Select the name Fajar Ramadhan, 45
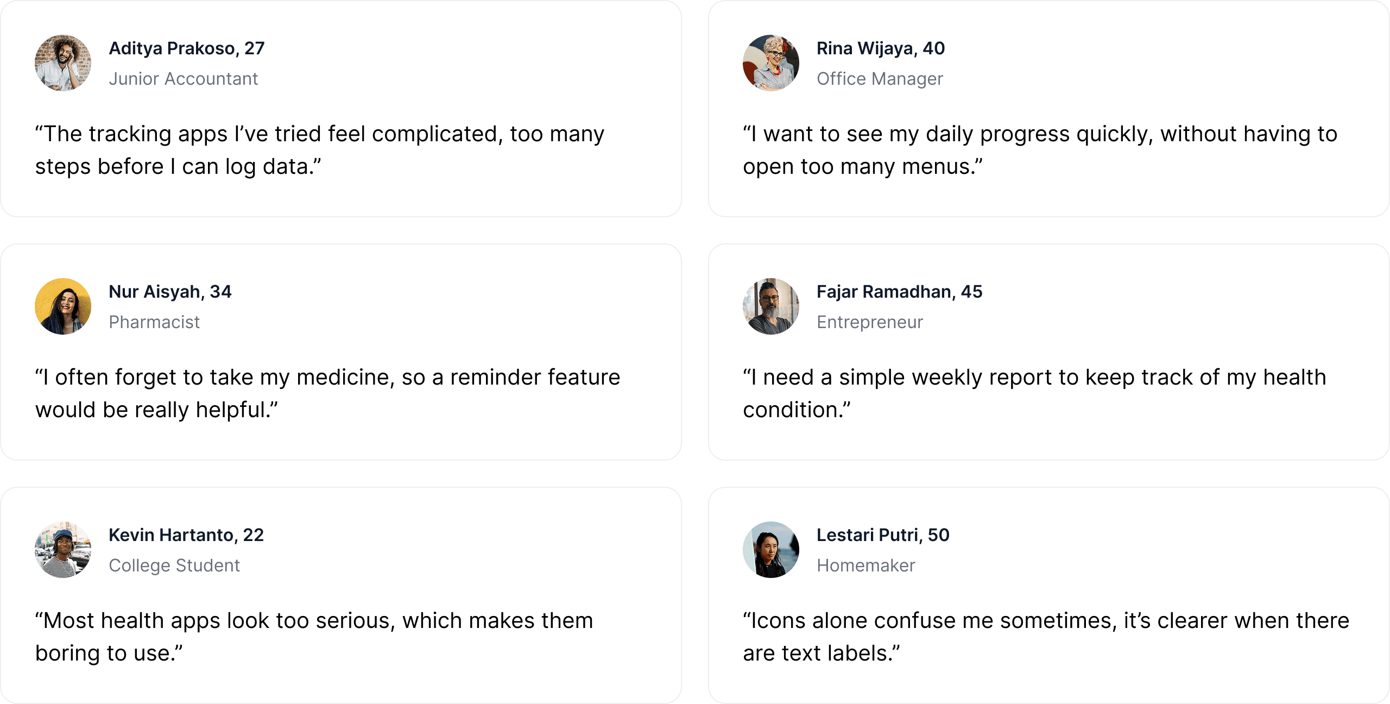 click(x=900, y=292)
